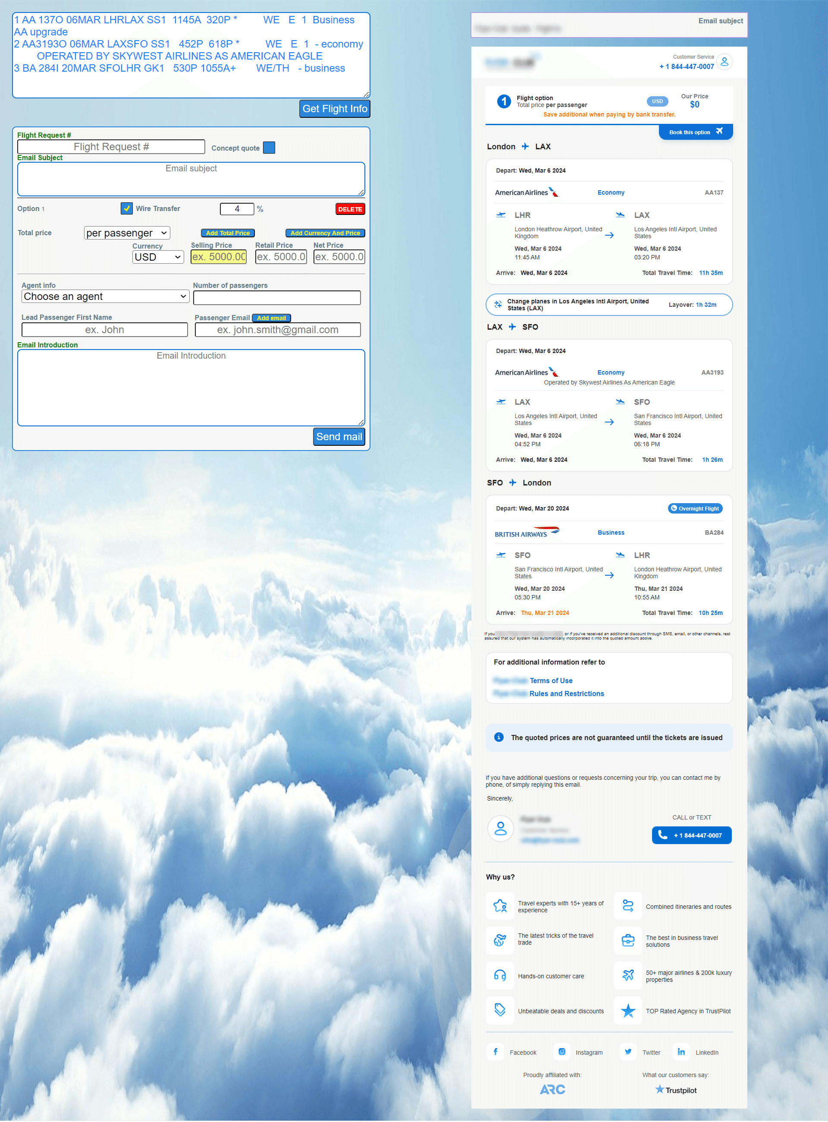This screenshot has height=1122, width=828.
Task: Open the USD currency dropdown
Action: coord(158,257)
